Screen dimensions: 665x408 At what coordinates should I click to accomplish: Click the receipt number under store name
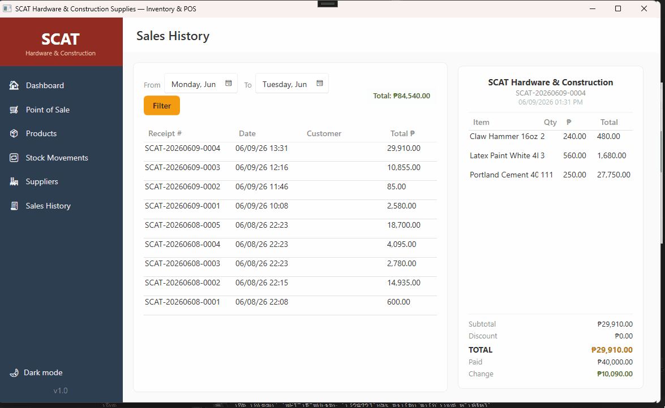(551, 93)
